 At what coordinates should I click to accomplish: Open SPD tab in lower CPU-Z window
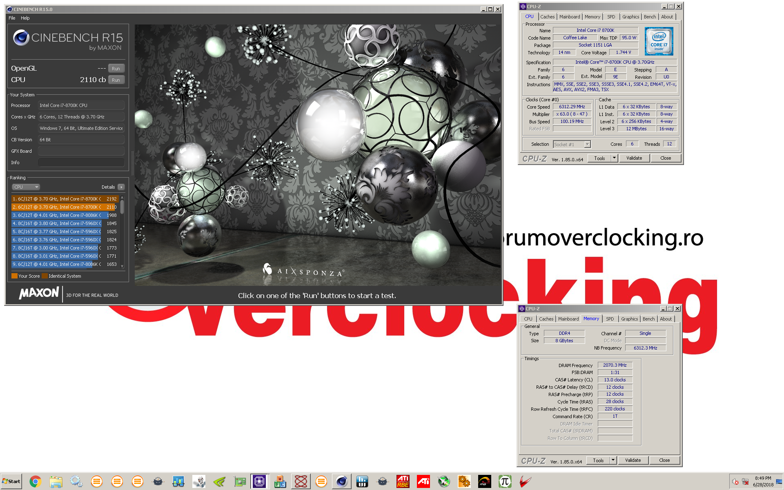pos(610,319)
